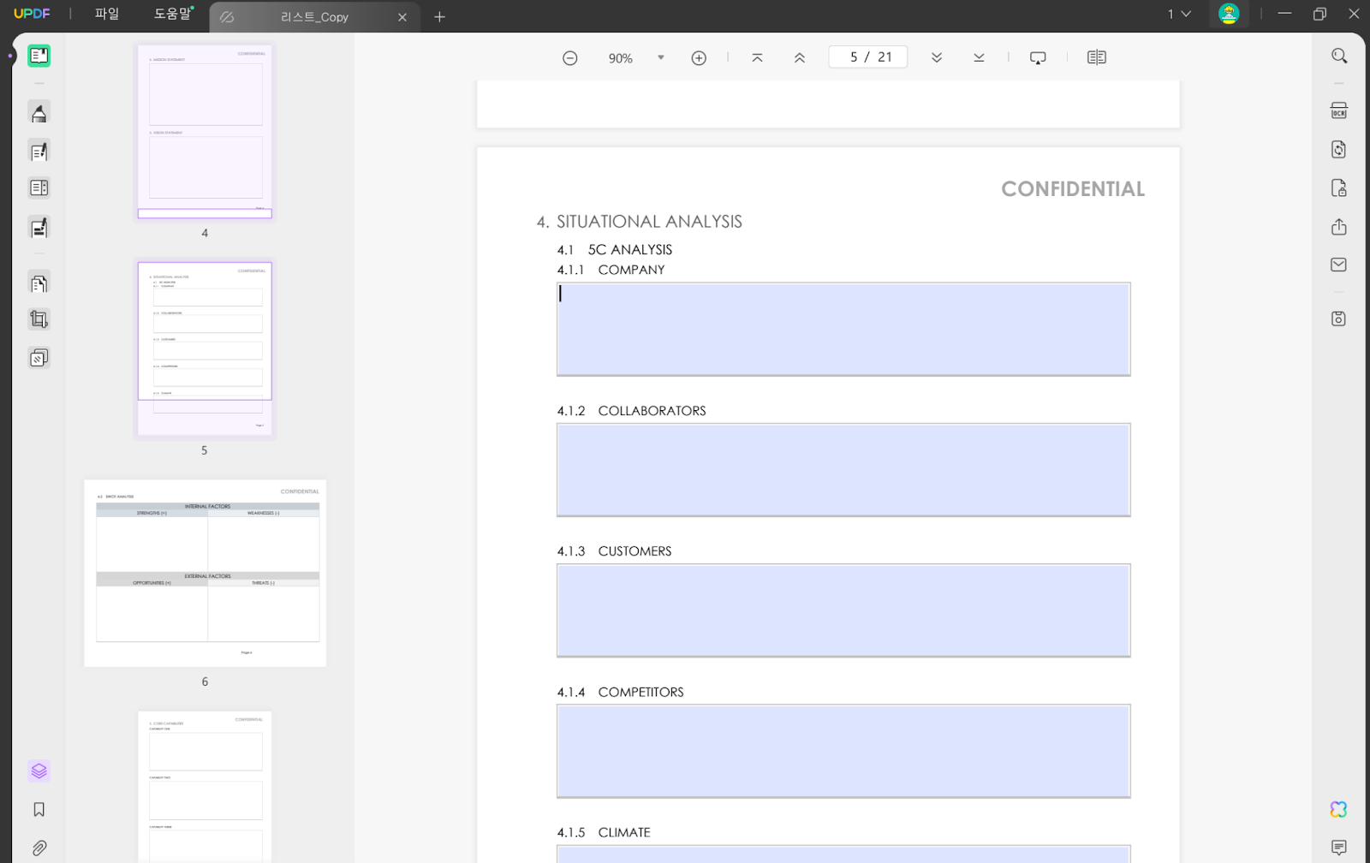Click the UPDF logo
The image size is (1370, 863).
coord(32,14)
